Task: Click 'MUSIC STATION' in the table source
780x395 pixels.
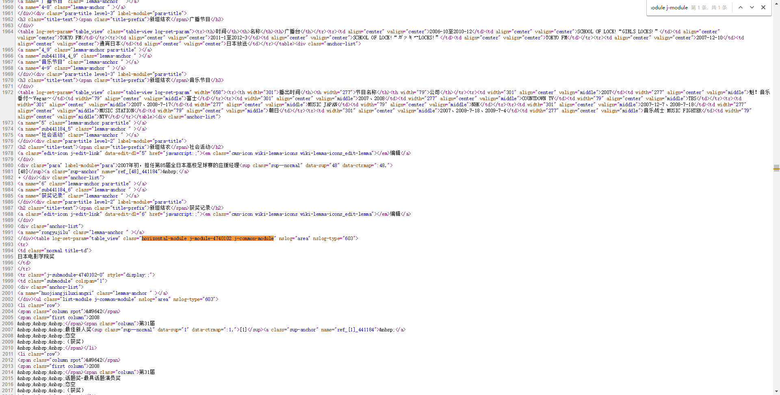Action: click(117, 111)
